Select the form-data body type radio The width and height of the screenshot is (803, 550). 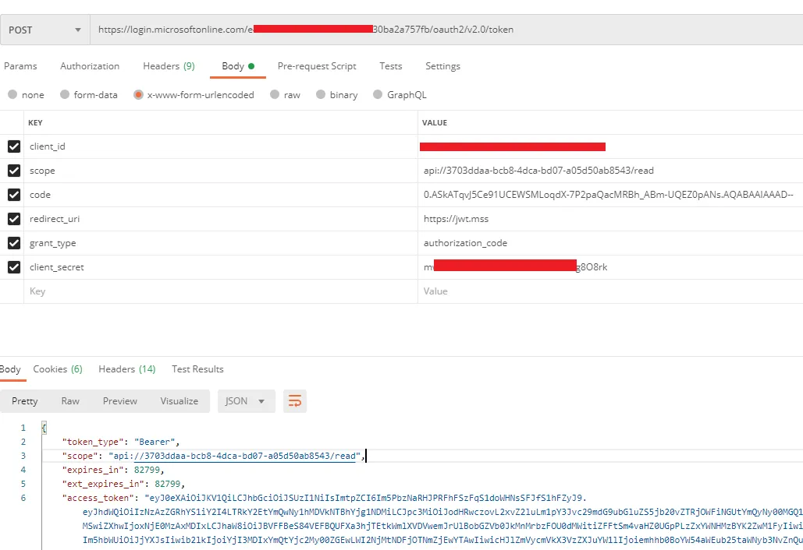(65, 94)
